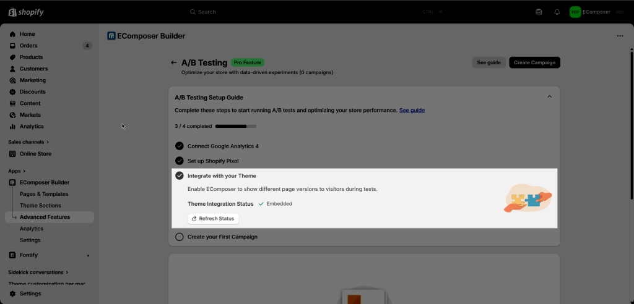The image size is (634, 304).
Task: Click the Refresh Status button
Action: [x=213, y=219]
